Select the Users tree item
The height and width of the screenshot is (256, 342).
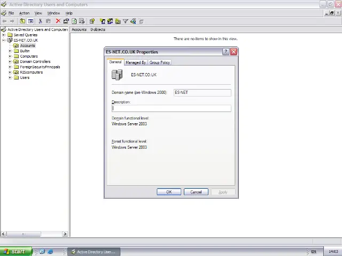(25, 77)
